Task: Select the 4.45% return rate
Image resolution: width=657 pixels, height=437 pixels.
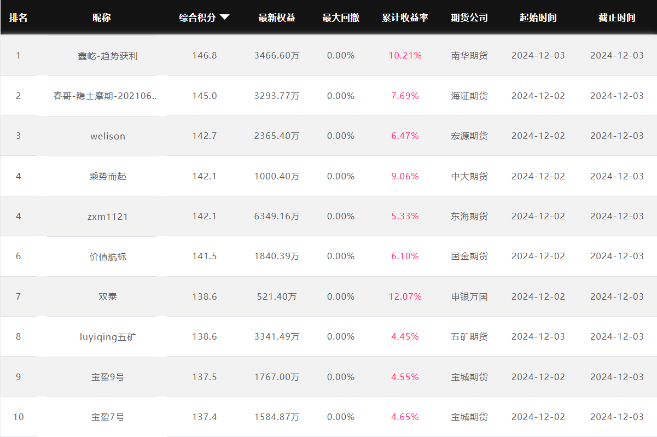Action: tap(405, 336)
